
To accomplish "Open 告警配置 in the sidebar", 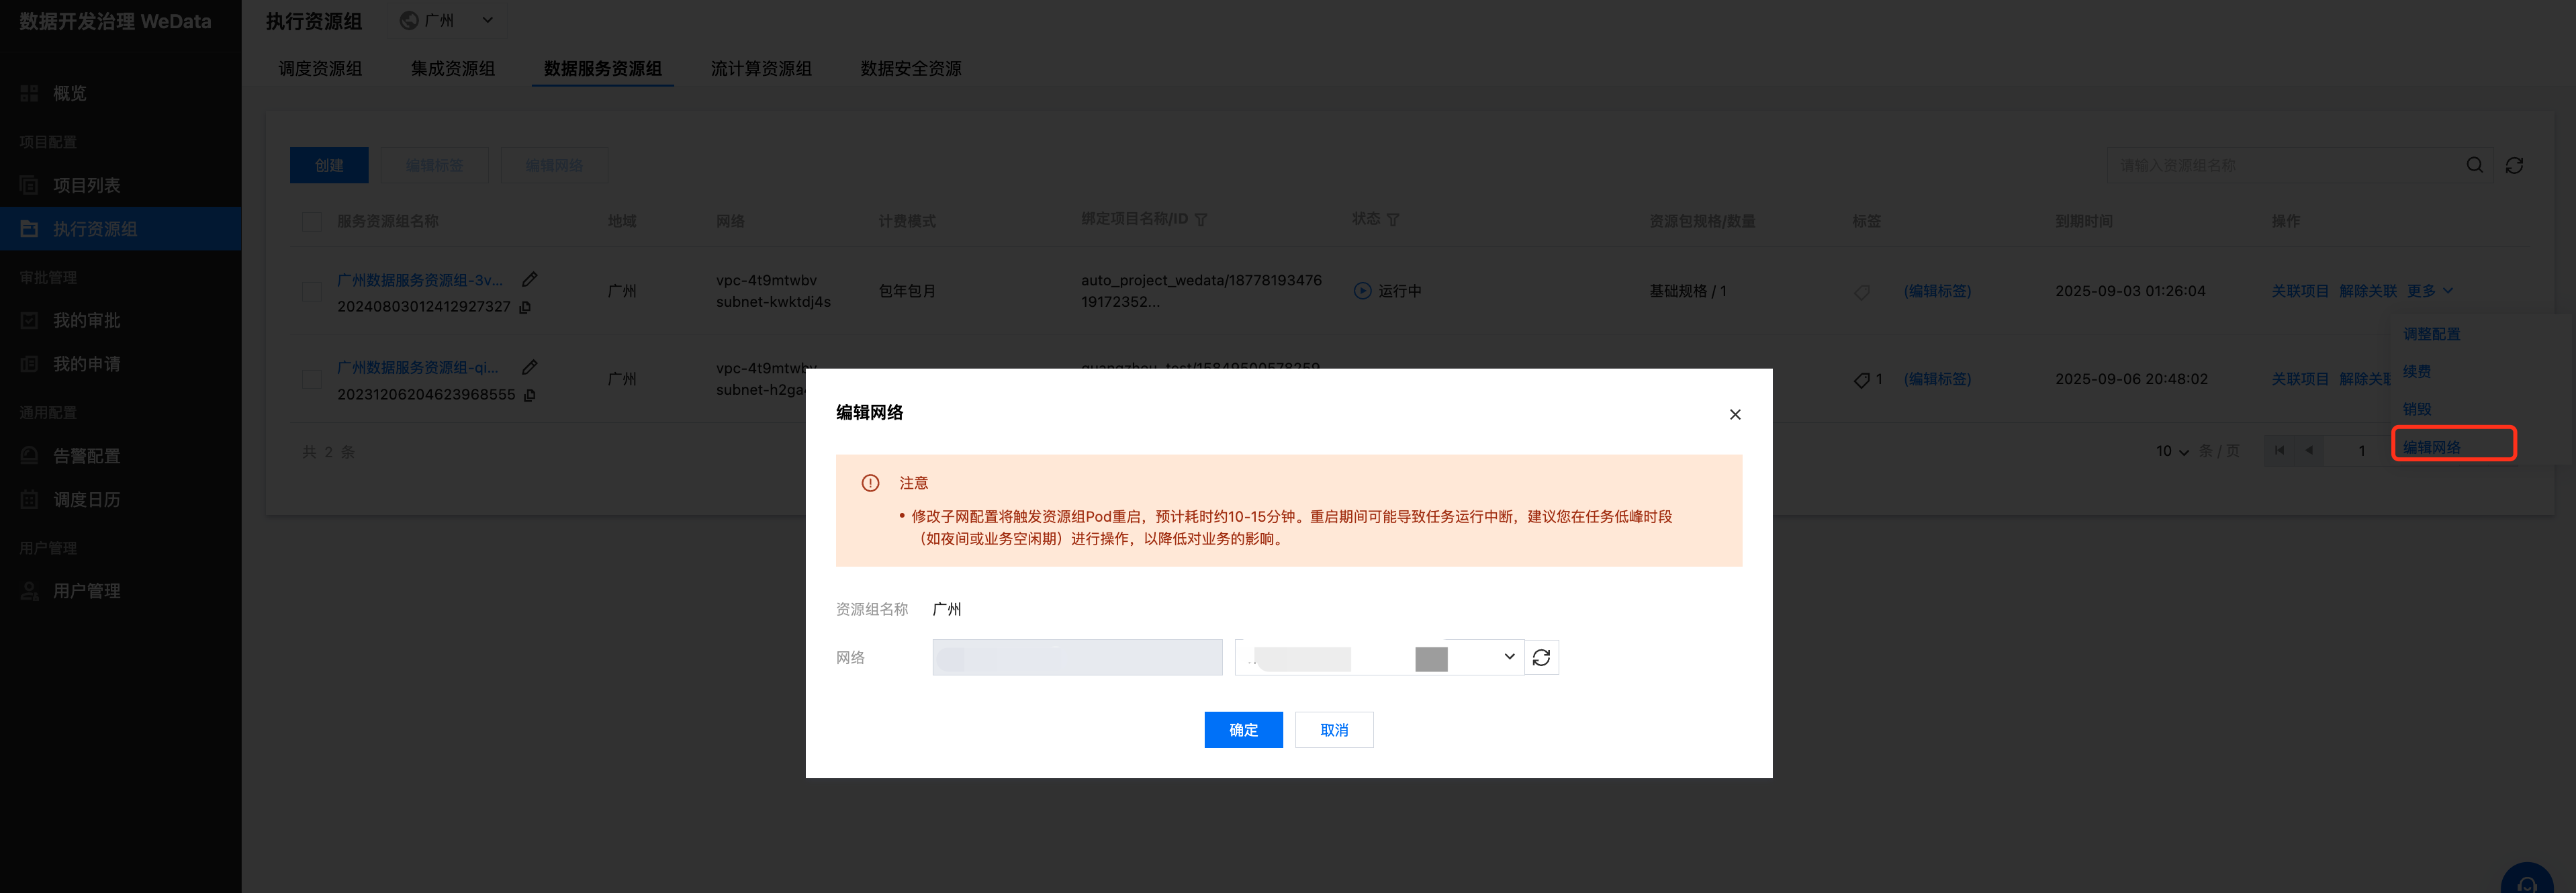I will (120, 456).
